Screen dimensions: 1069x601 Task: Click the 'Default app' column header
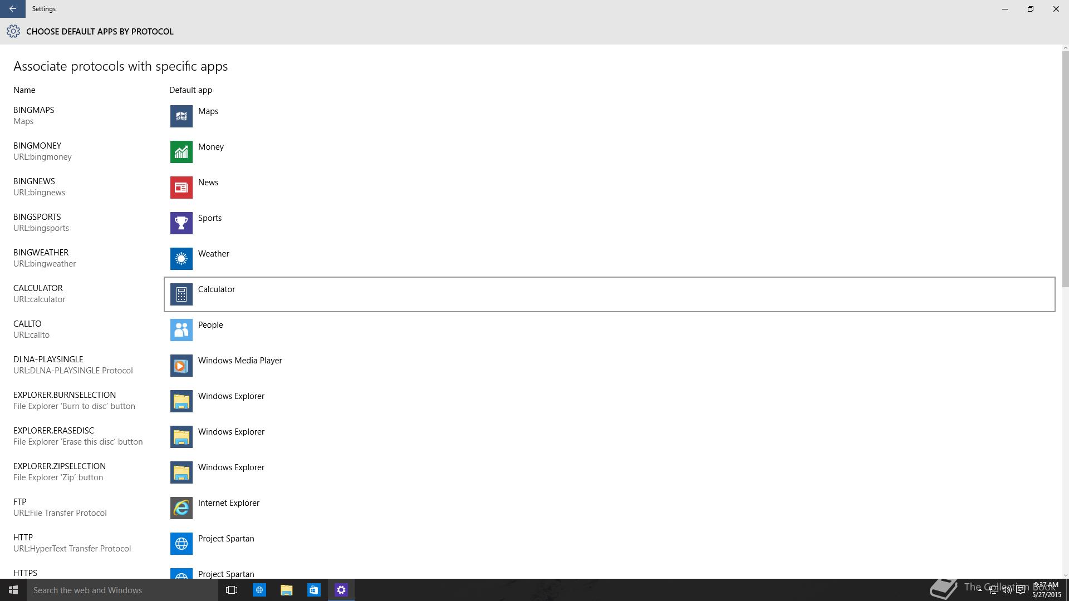click(x=190, y=90)
